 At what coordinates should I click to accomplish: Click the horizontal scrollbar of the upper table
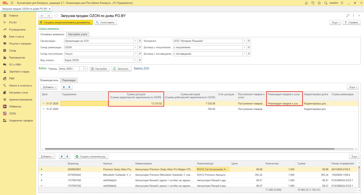click(x=189, y=149)
